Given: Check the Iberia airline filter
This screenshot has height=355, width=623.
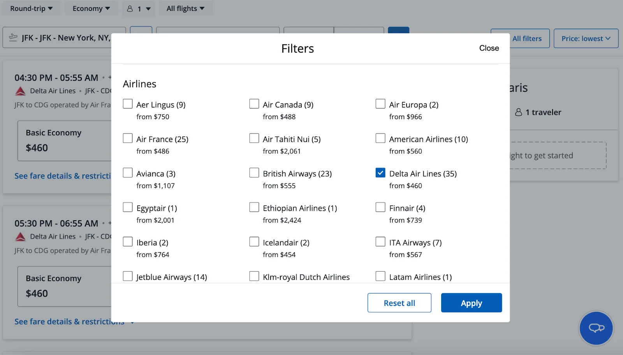Looking at the screenshot, I should pos(128,242).
